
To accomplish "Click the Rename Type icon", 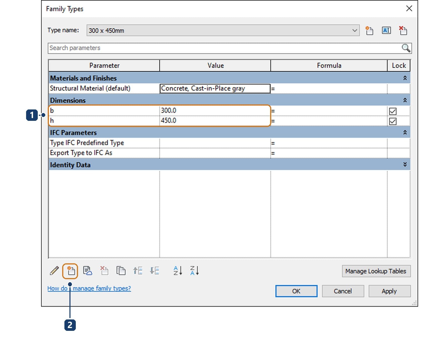I will click(386, 30).
